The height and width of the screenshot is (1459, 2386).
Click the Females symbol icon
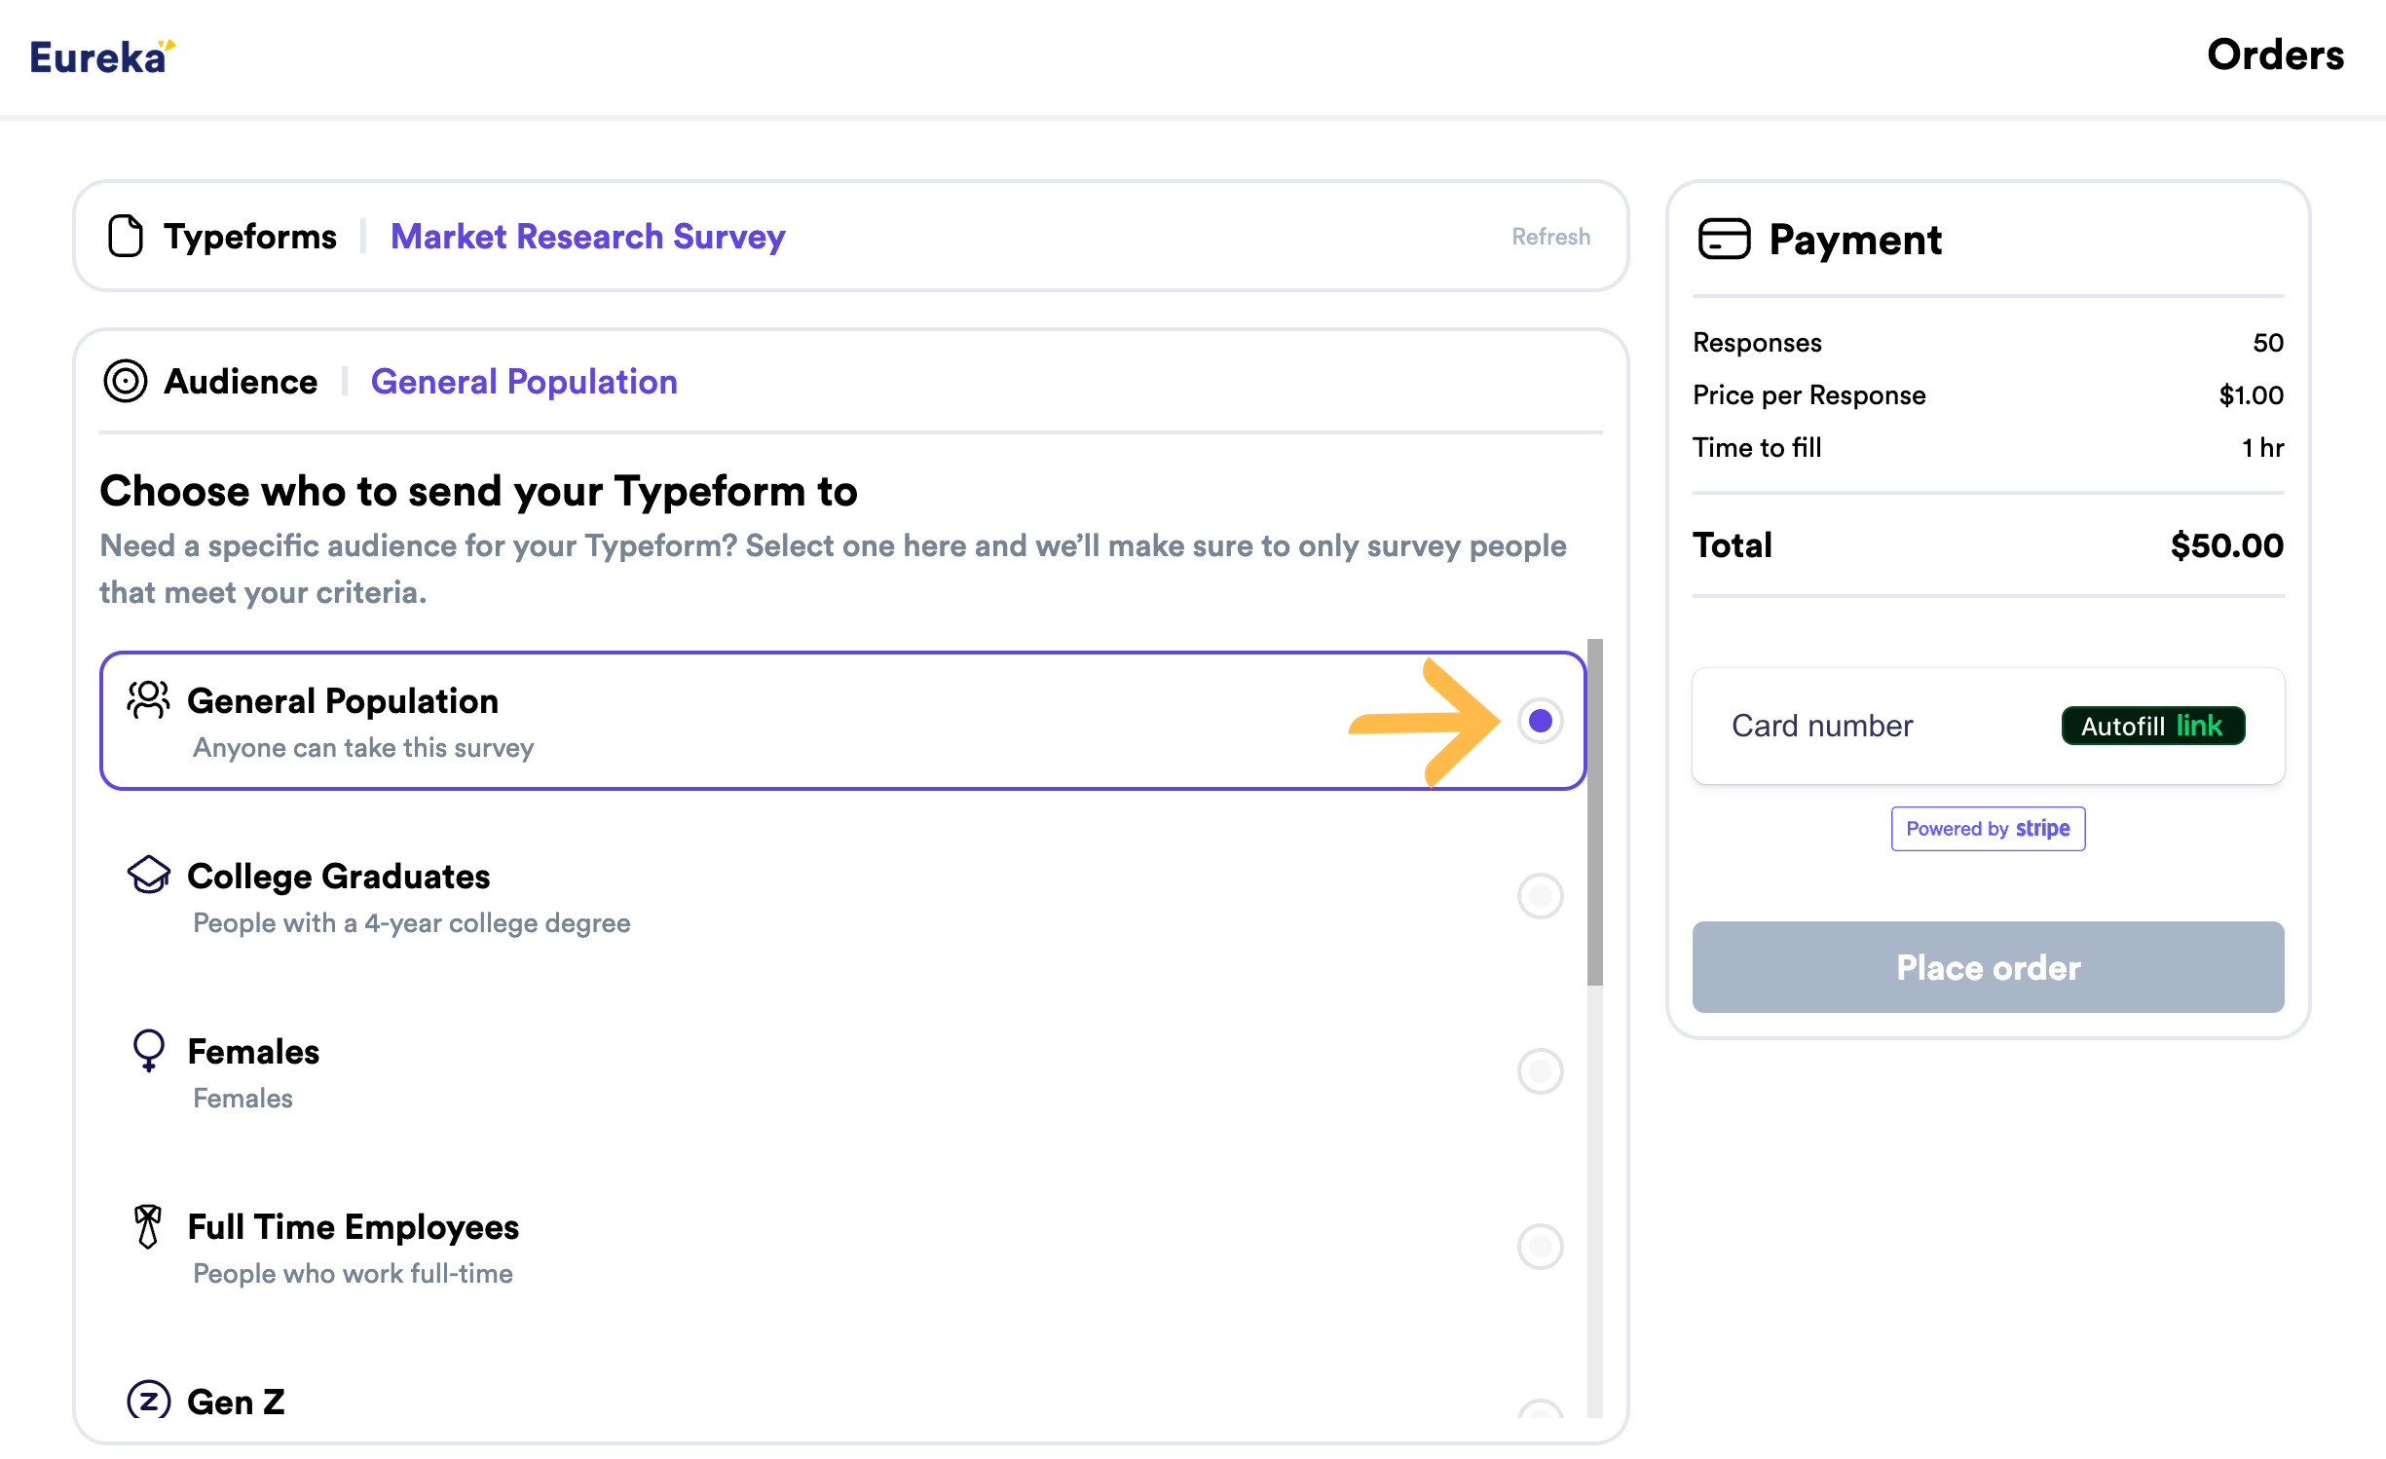(148, 1051)
